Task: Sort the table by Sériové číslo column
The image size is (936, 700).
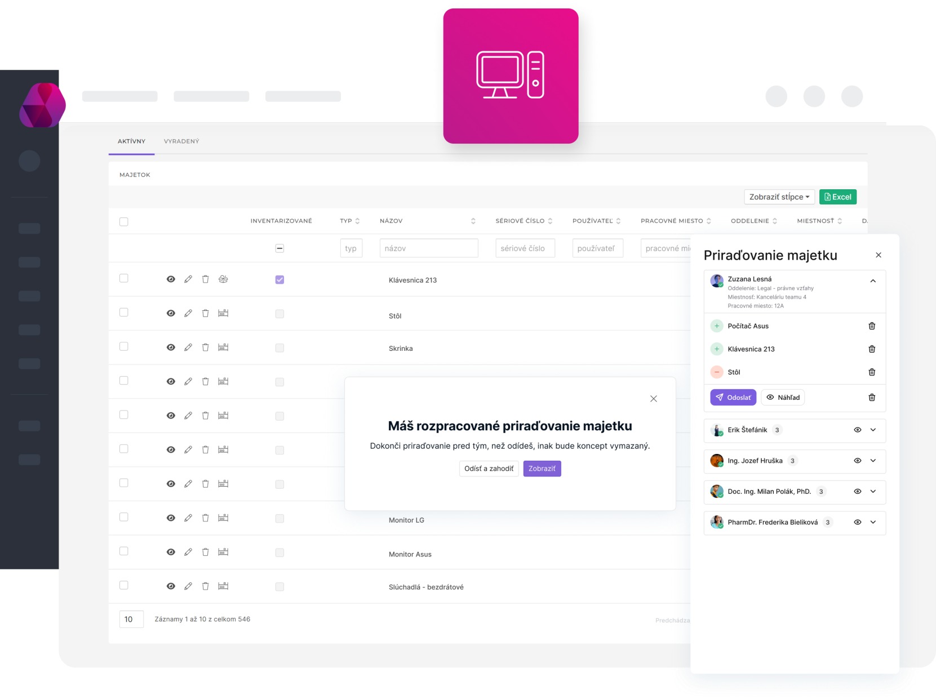Action: (550, 221)
